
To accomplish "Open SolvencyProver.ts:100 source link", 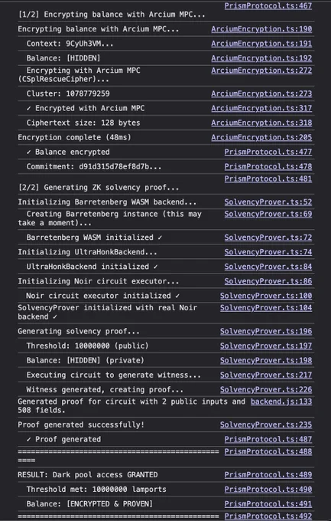I will click(x=266, y=296).
